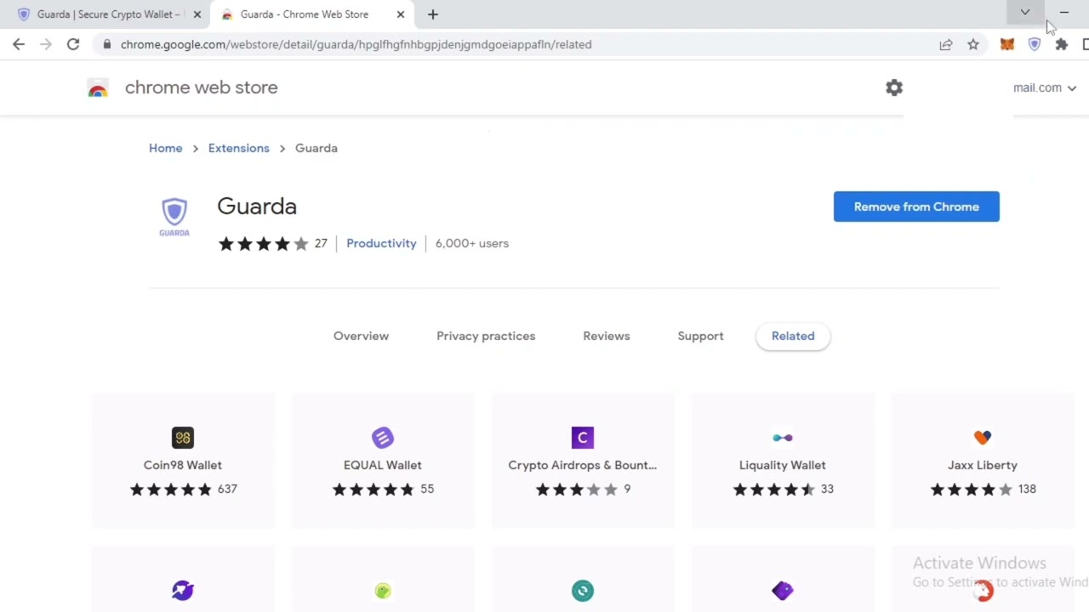Click the Guarda breadcrumb text
The height and width of the screenshot is (612, 1089).
[316, 148]
